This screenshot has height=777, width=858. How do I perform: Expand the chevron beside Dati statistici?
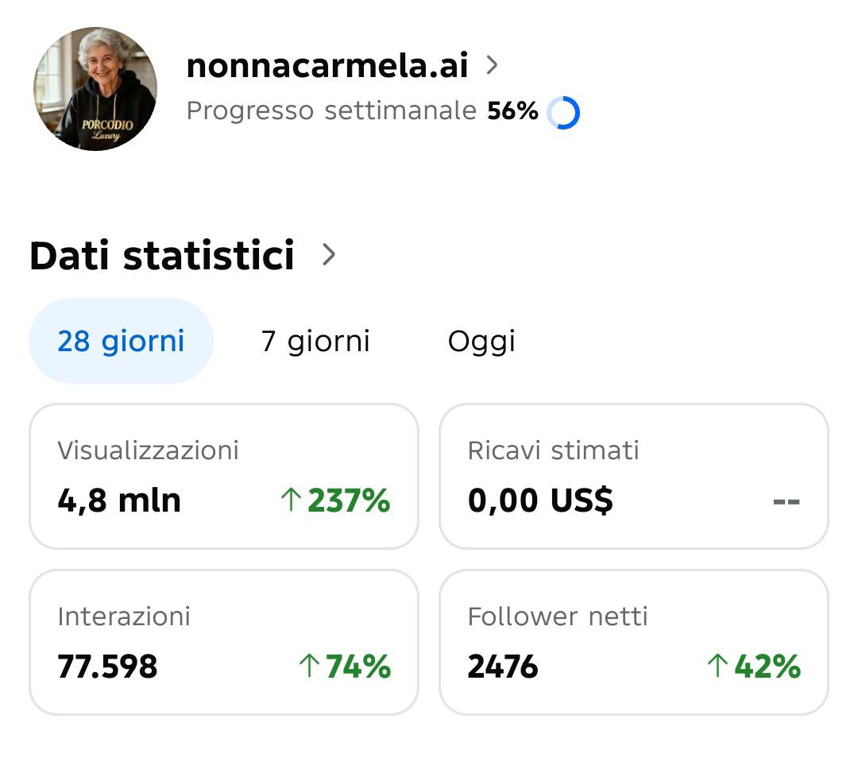329,255
